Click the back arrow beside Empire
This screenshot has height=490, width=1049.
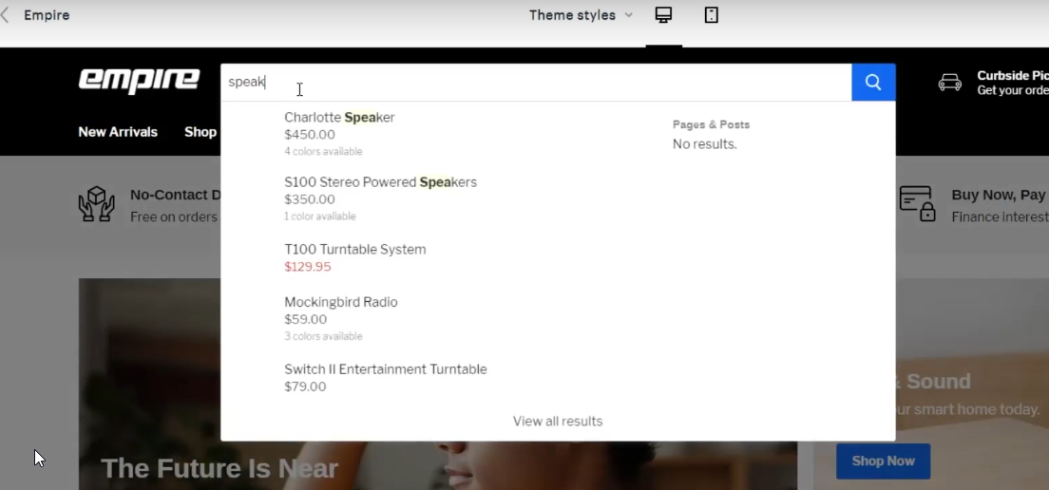[x=6, y=15]
